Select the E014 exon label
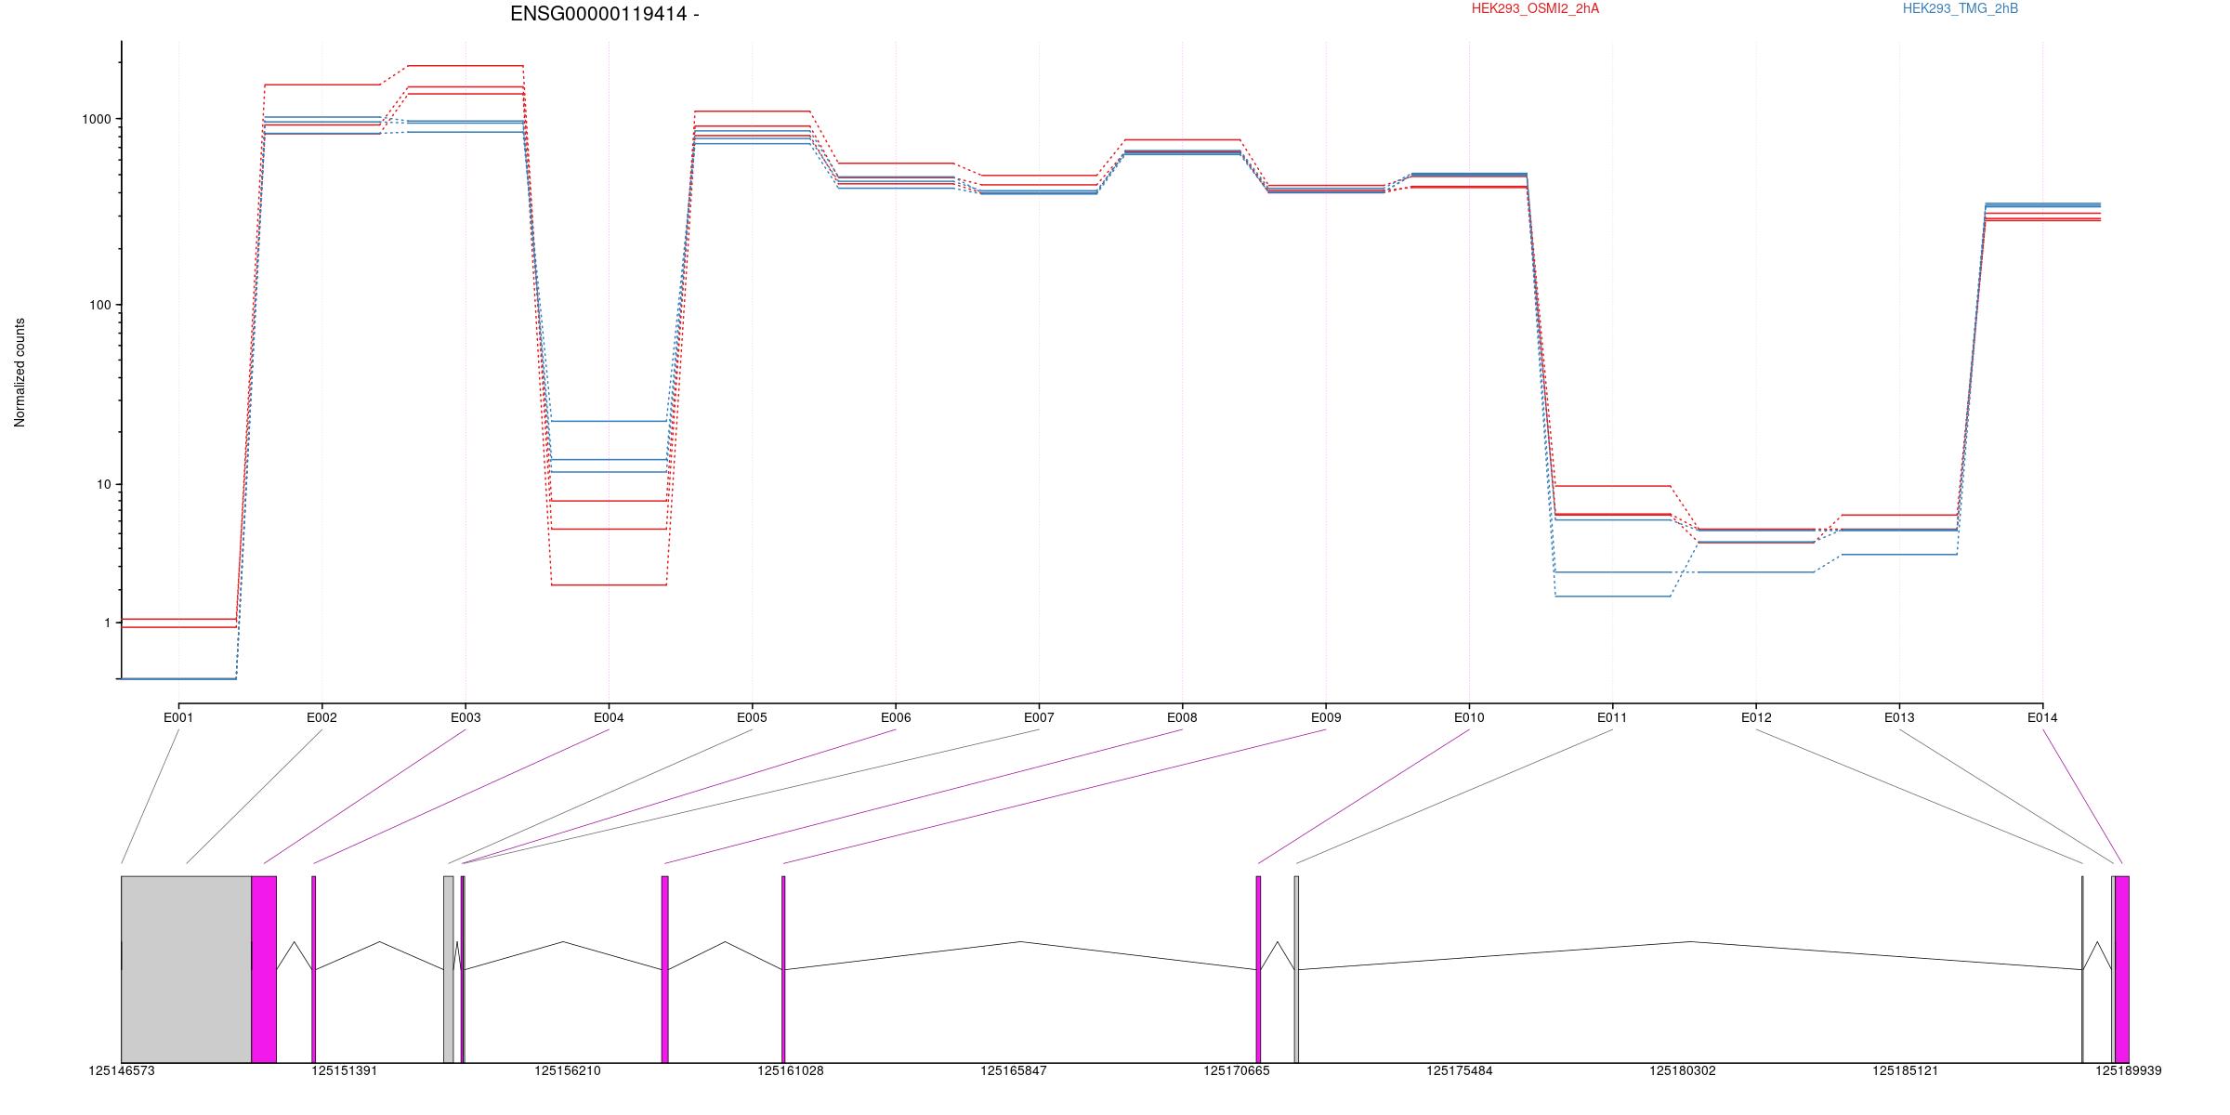 click(2042, 717)
